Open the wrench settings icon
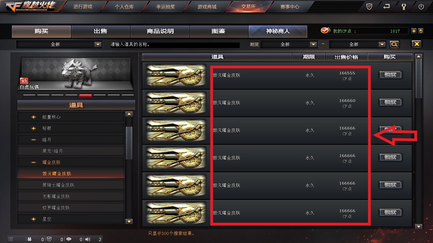 click(404, 6)
